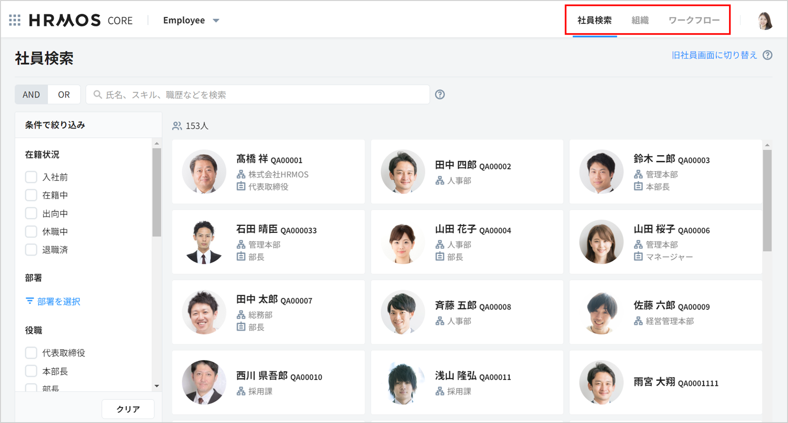
Task: Tick the 代表取締役 role checkbox
Action: tap(31, 353)
